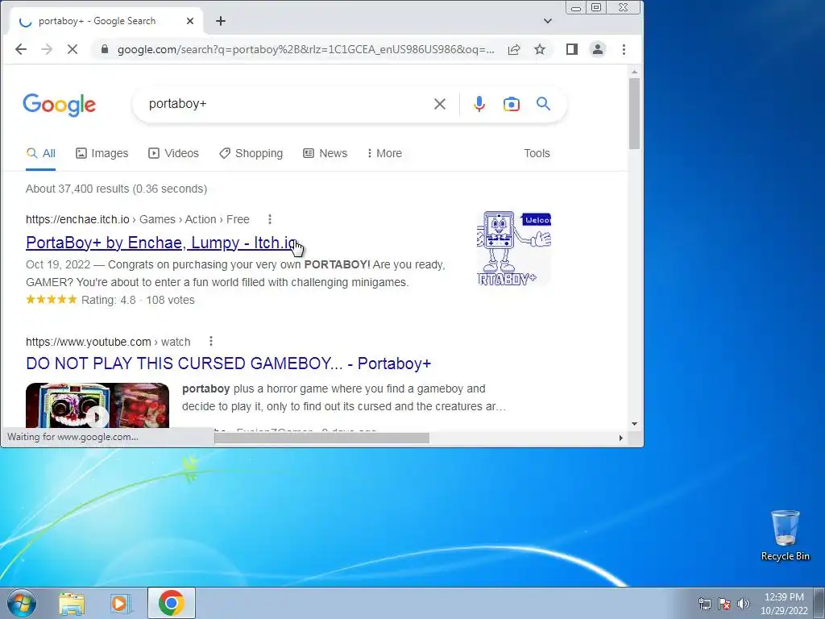Viewport: 825px width, 619px height.
Task: Switch to the Shopping tab
Action: [251, 153]
